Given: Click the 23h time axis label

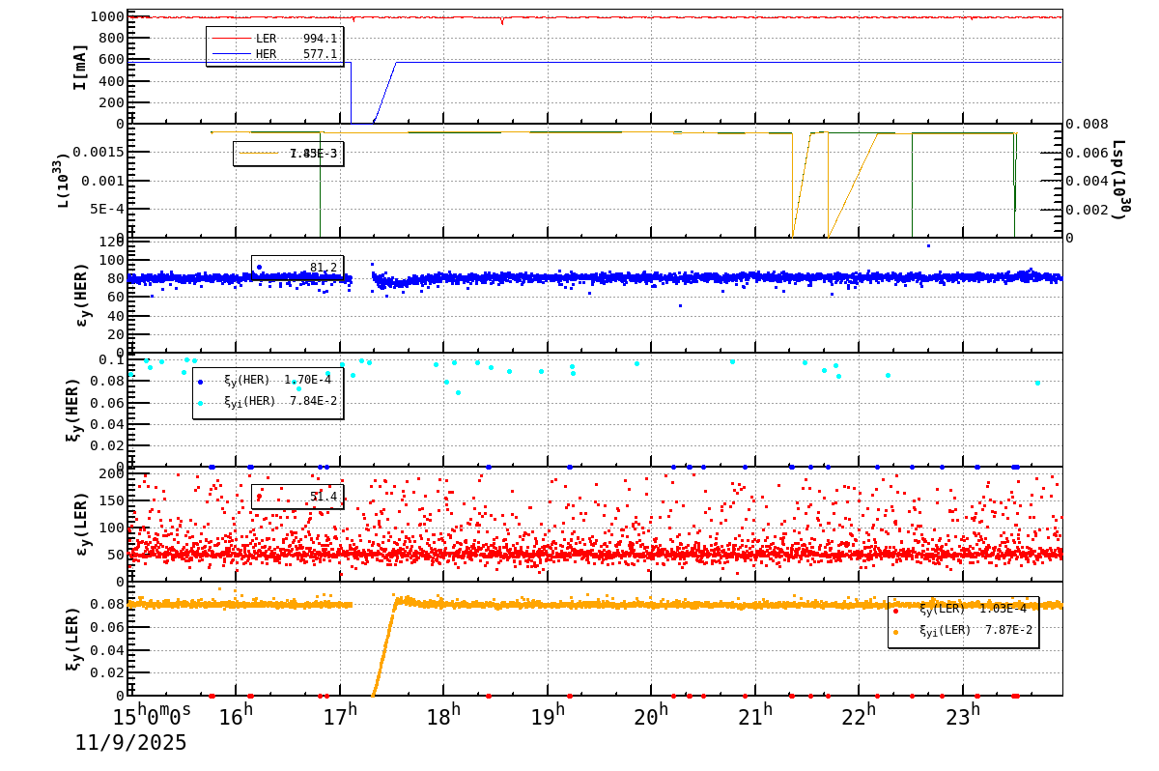Looking at the screenshot, I should [x=963, y=717].
